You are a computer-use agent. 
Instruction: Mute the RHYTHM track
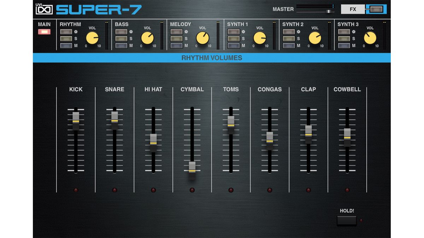[66, 46]
